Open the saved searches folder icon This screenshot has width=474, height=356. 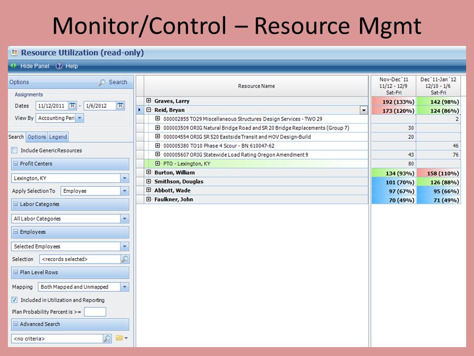coord(119,338)
